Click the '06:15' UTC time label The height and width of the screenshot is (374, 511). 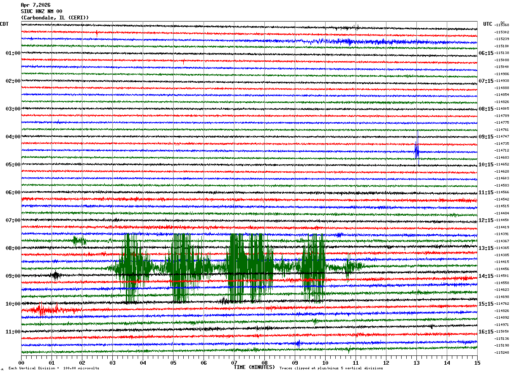[x=486, y=53]
